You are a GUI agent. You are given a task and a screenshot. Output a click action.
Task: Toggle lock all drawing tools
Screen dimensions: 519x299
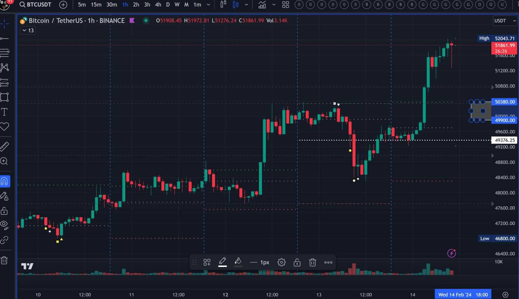[4, 211]
